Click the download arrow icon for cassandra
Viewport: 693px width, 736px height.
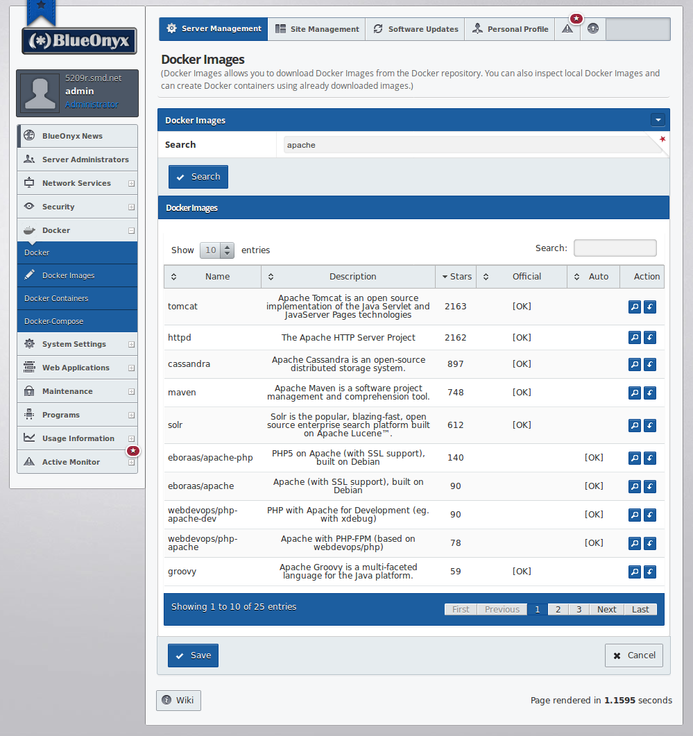click(x=650, y=364)
